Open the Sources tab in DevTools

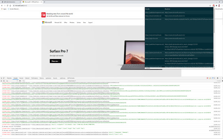point(21,78)
